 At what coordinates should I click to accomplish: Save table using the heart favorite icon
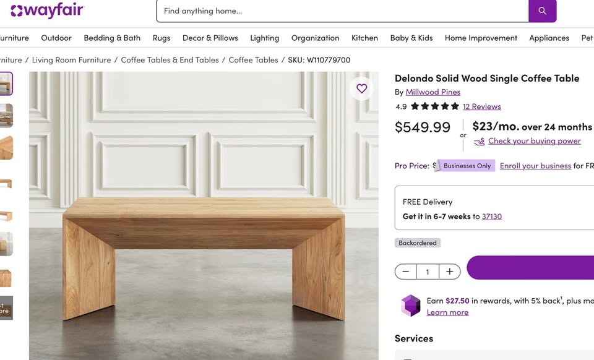click(x=362, y=88)
